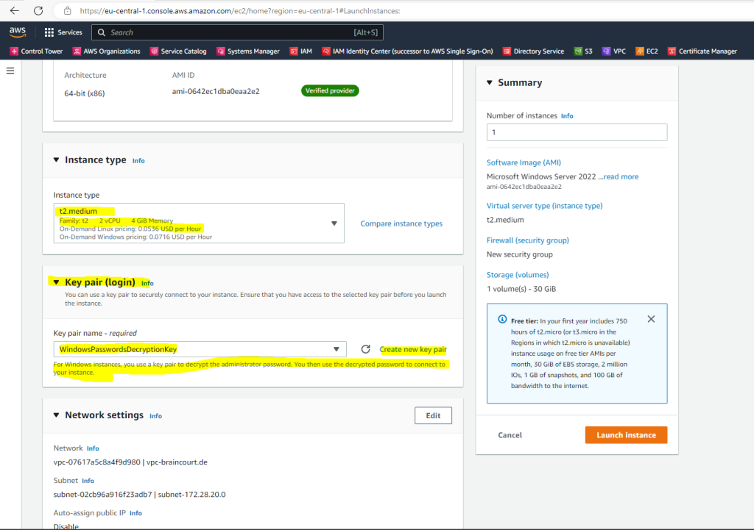This screenshot has height=530, width=754.
Task: Click Software Image (AMI) summary link
Action: click(x=524, y=162)
